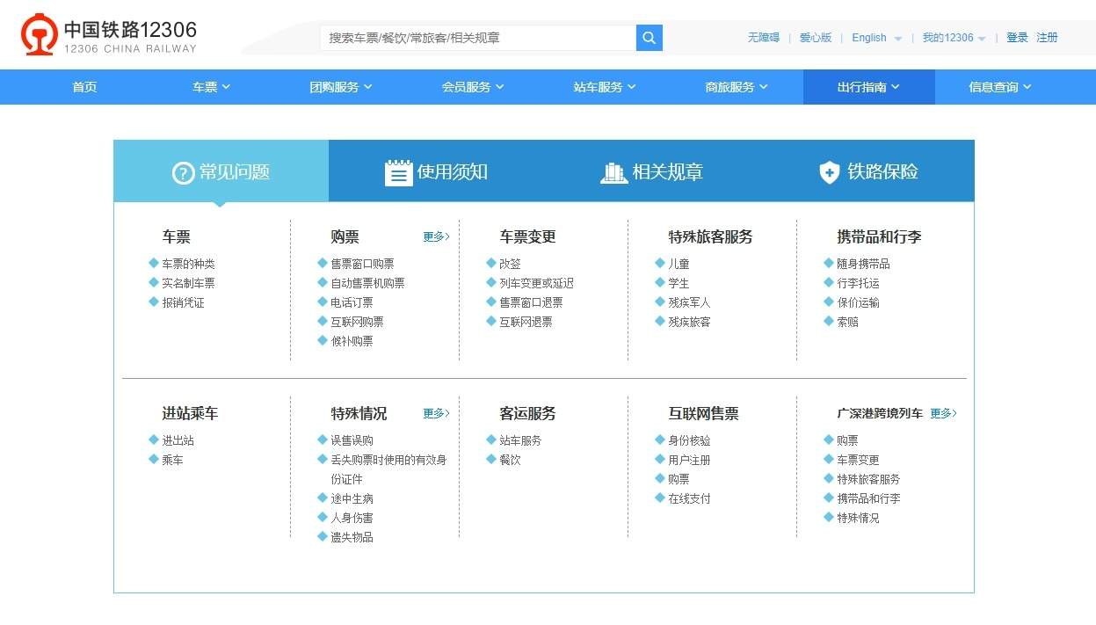Expand the 商旅服务 menu
1096x625 pixels.
click(x=736, y=86)
